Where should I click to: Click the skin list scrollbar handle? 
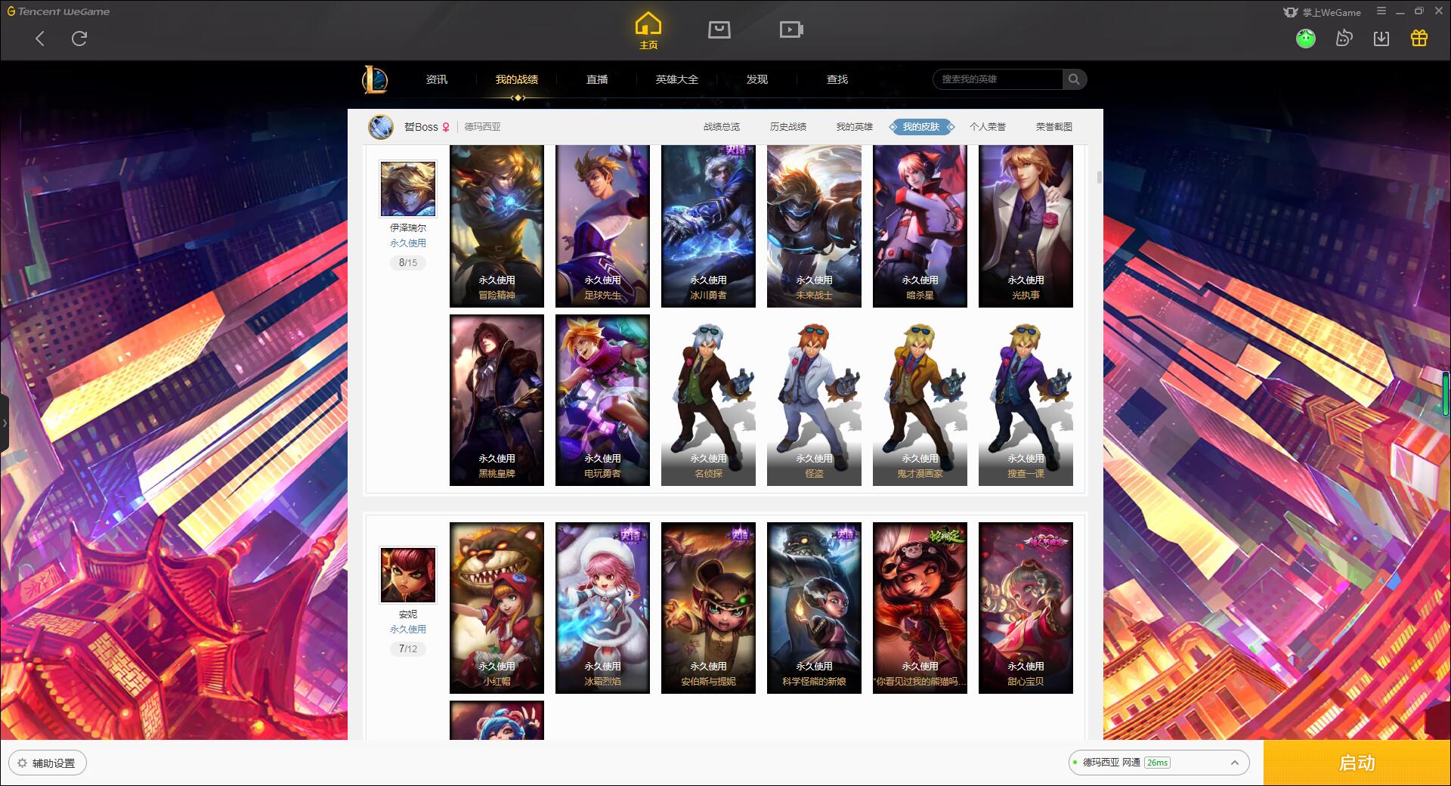pyautogui.click(x=1099, y=178)
